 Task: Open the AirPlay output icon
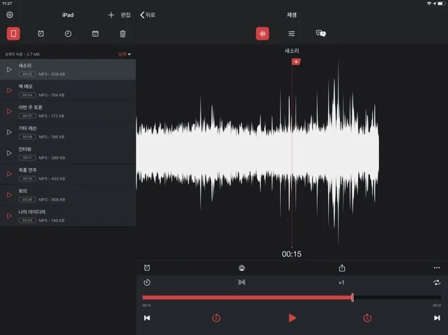(x=242, y=268)
